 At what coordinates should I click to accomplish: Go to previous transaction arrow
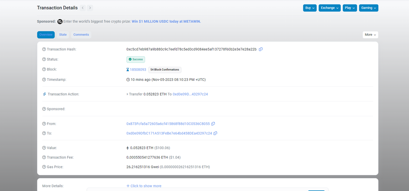point(83,8)
